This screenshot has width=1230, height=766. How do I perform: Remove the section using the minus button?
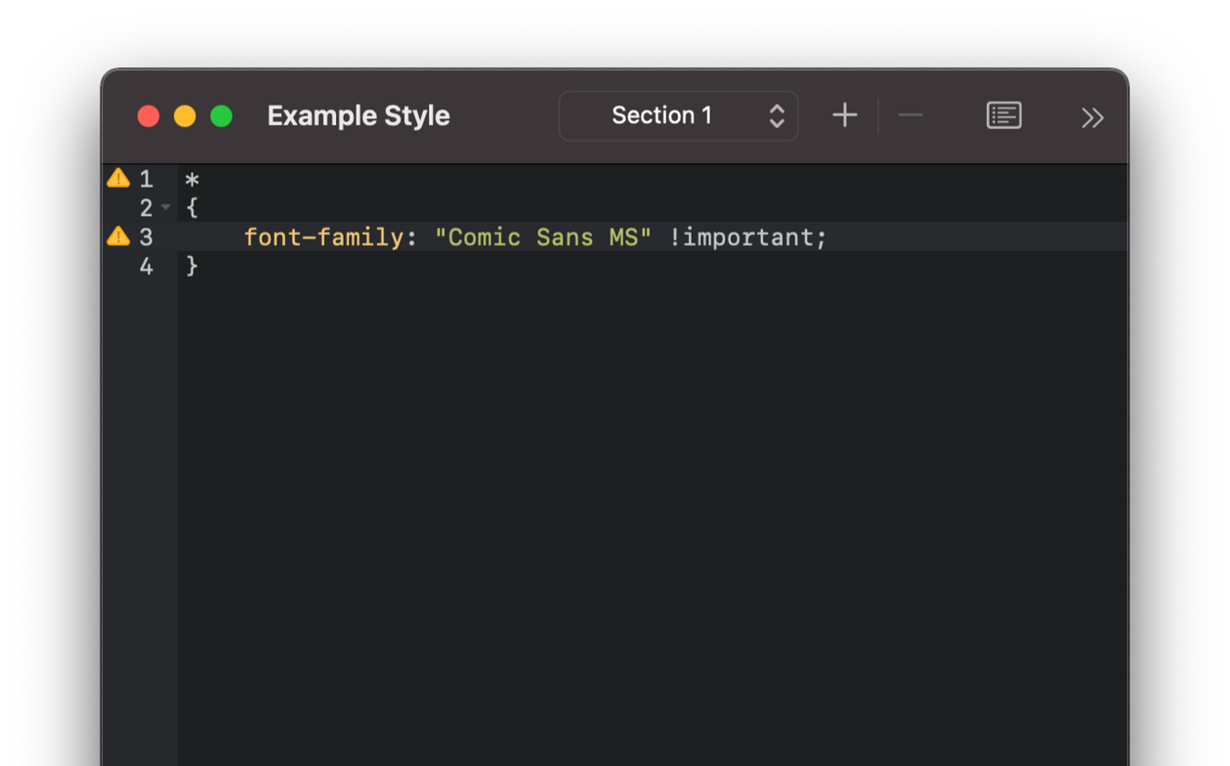click(910, 115)
